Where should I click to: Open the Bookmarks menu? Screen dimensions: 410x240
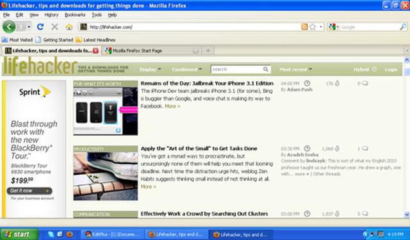click(75, 15)
